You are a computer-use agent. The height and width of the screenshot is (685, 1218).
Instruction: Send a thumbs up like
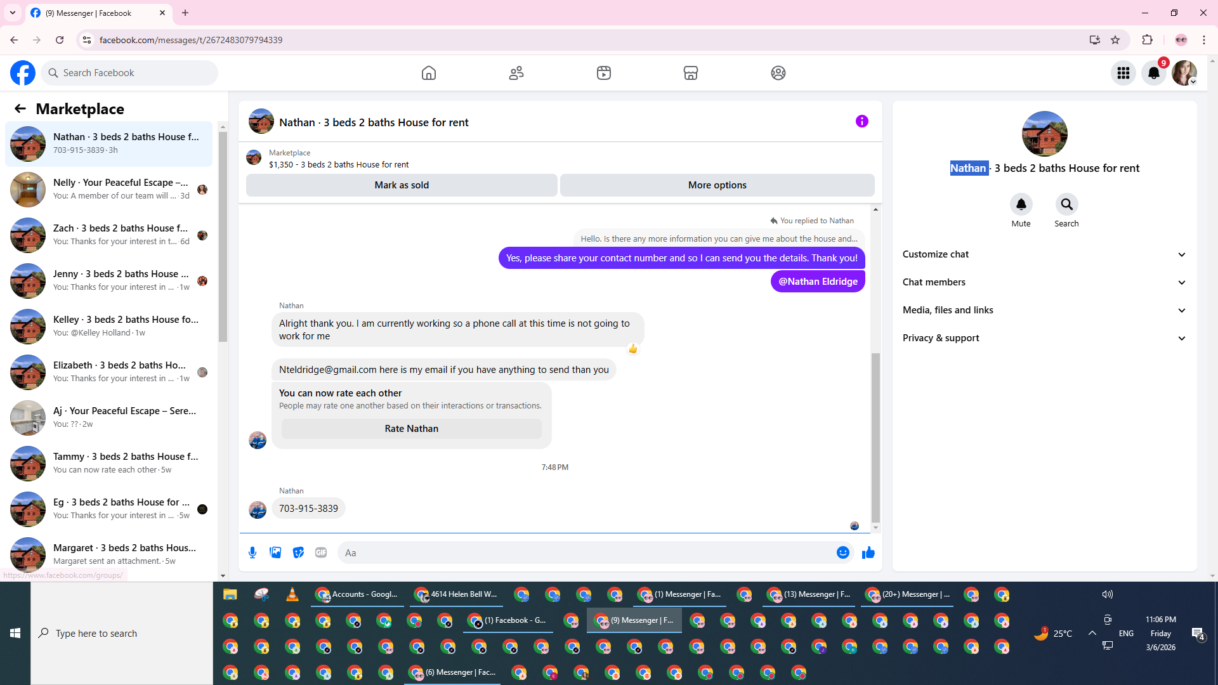tap(868, 552)
